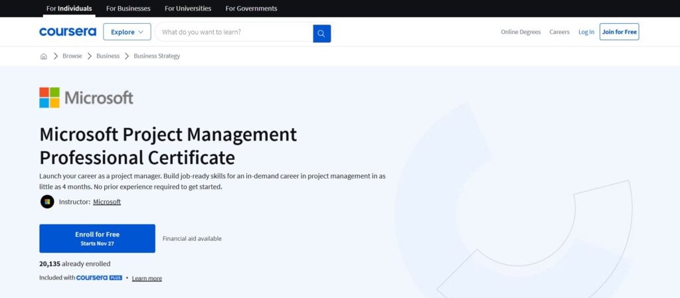
Task: Go to the home breadcrumb icon
Action: tap(43, 56)
